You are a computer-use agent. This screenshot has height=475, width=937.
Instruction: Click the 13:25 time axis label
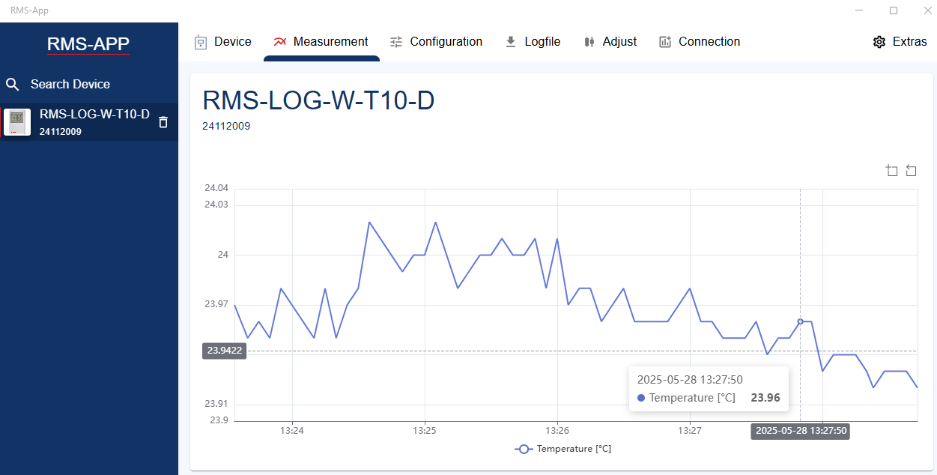(x=425, y=431)
